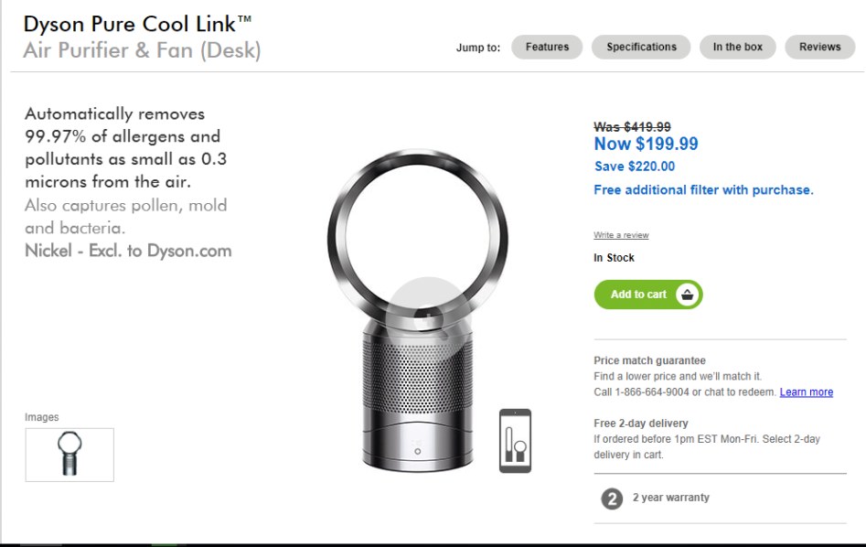Click the Save $220.00 text

(636, 166)
